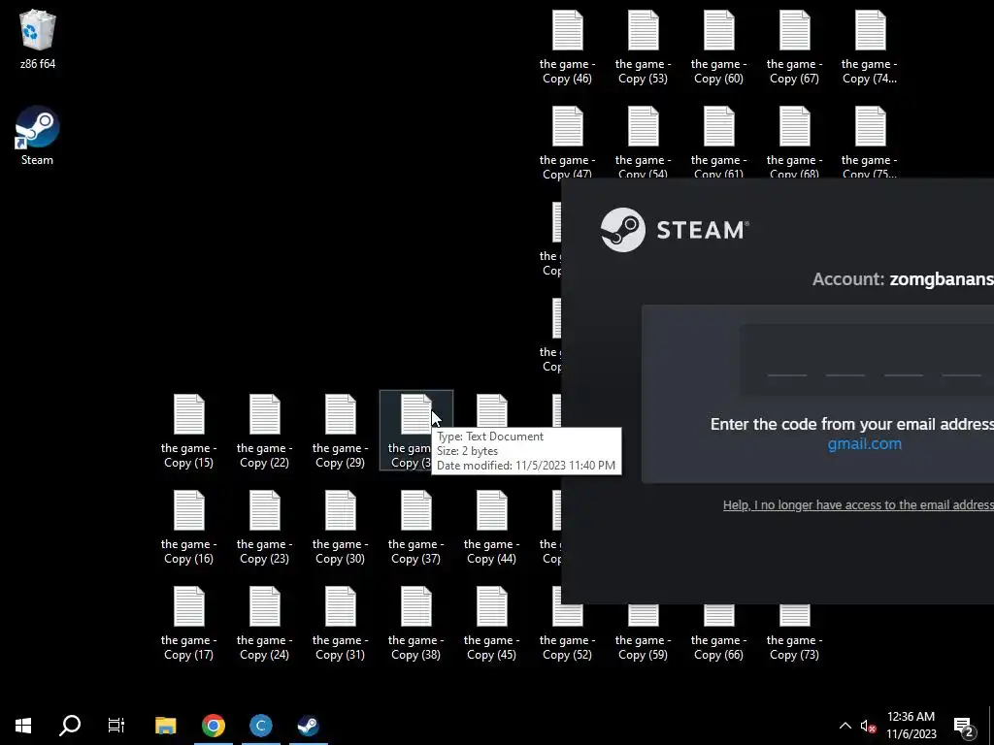Select the game - Copy (73) file
This screenshot has width=994, height=745.
coord(794,633)
